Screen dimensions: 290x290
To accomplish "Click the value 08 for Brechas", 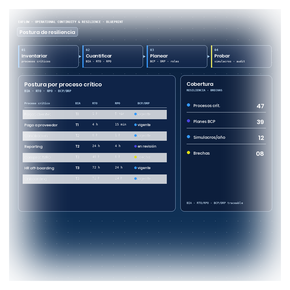I will point(260,154).
